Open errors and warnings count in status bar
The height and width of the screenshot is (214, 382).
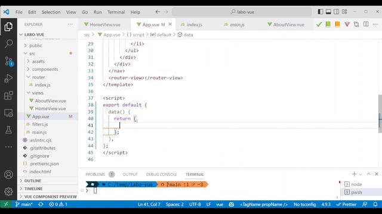tap(58, 204)
